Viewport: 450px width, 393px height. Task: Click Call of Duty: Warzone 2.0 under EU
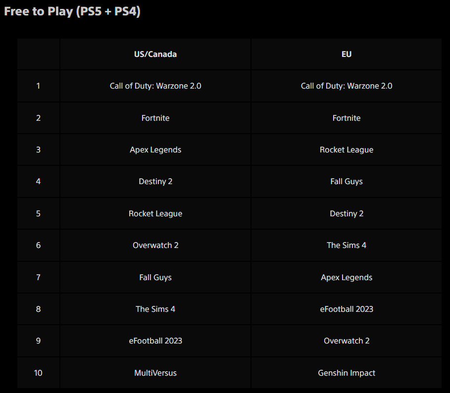(347, 86)
